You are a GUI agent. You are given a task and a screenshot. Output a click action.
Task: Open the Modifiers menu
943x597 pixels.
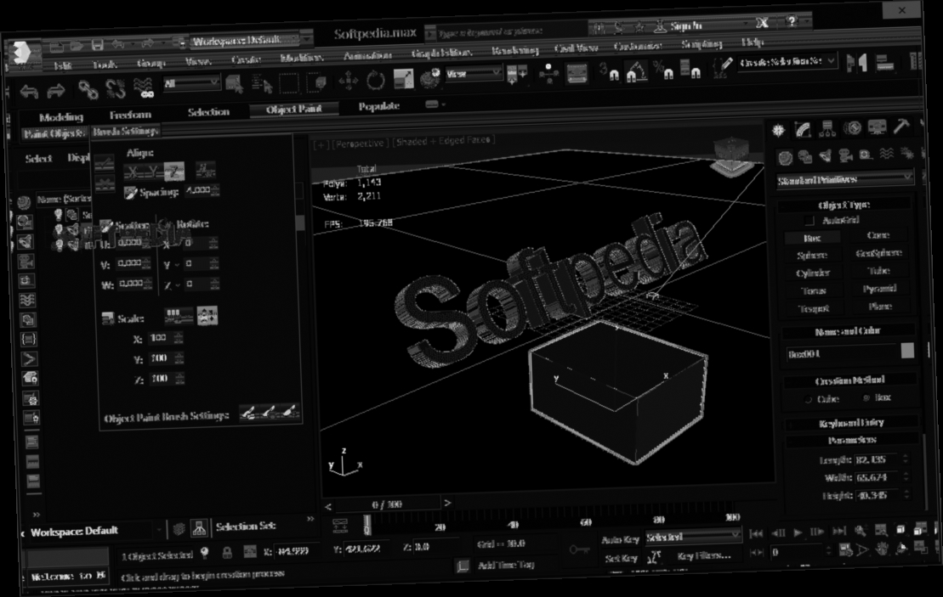[x=301, y=58]
